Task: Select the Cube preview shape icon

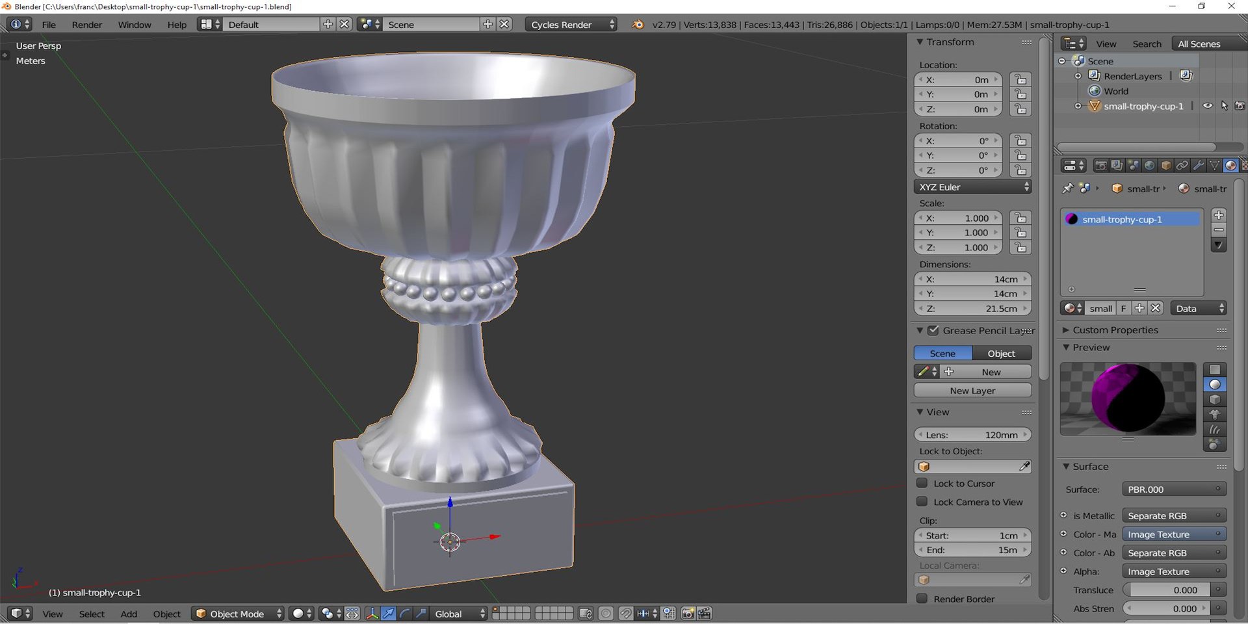Action: [x=1214, y=400]
